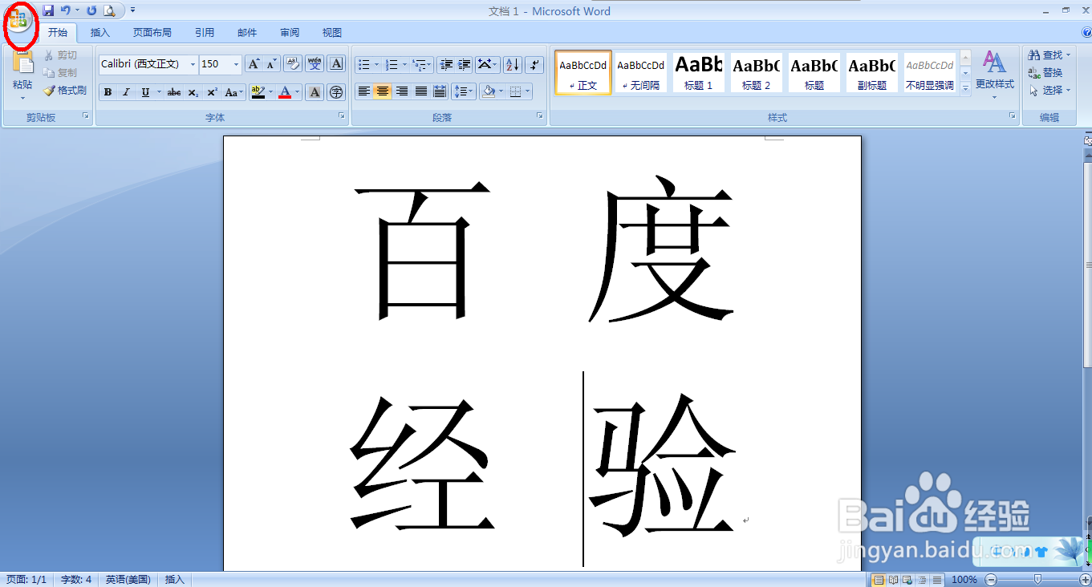
Task: Show or hide paragraph marks
Action: click(x=534, y=64)
